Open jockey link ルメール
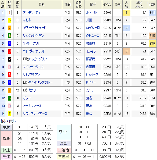 click(x=91, y=13)
